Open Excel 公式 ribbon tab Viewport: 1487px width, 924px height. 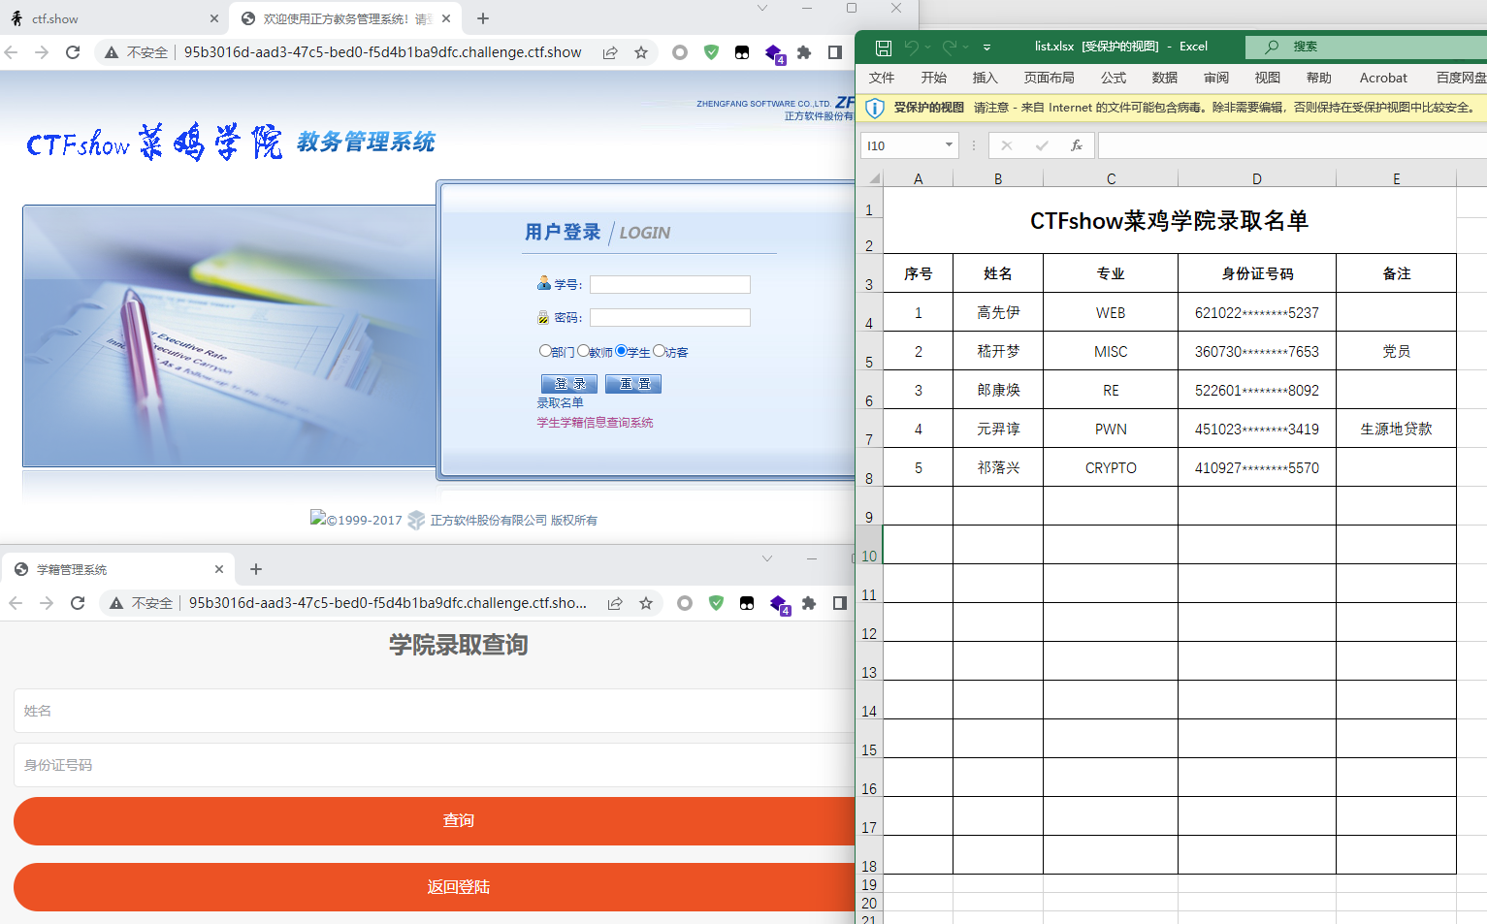(x=1114, y=78)
